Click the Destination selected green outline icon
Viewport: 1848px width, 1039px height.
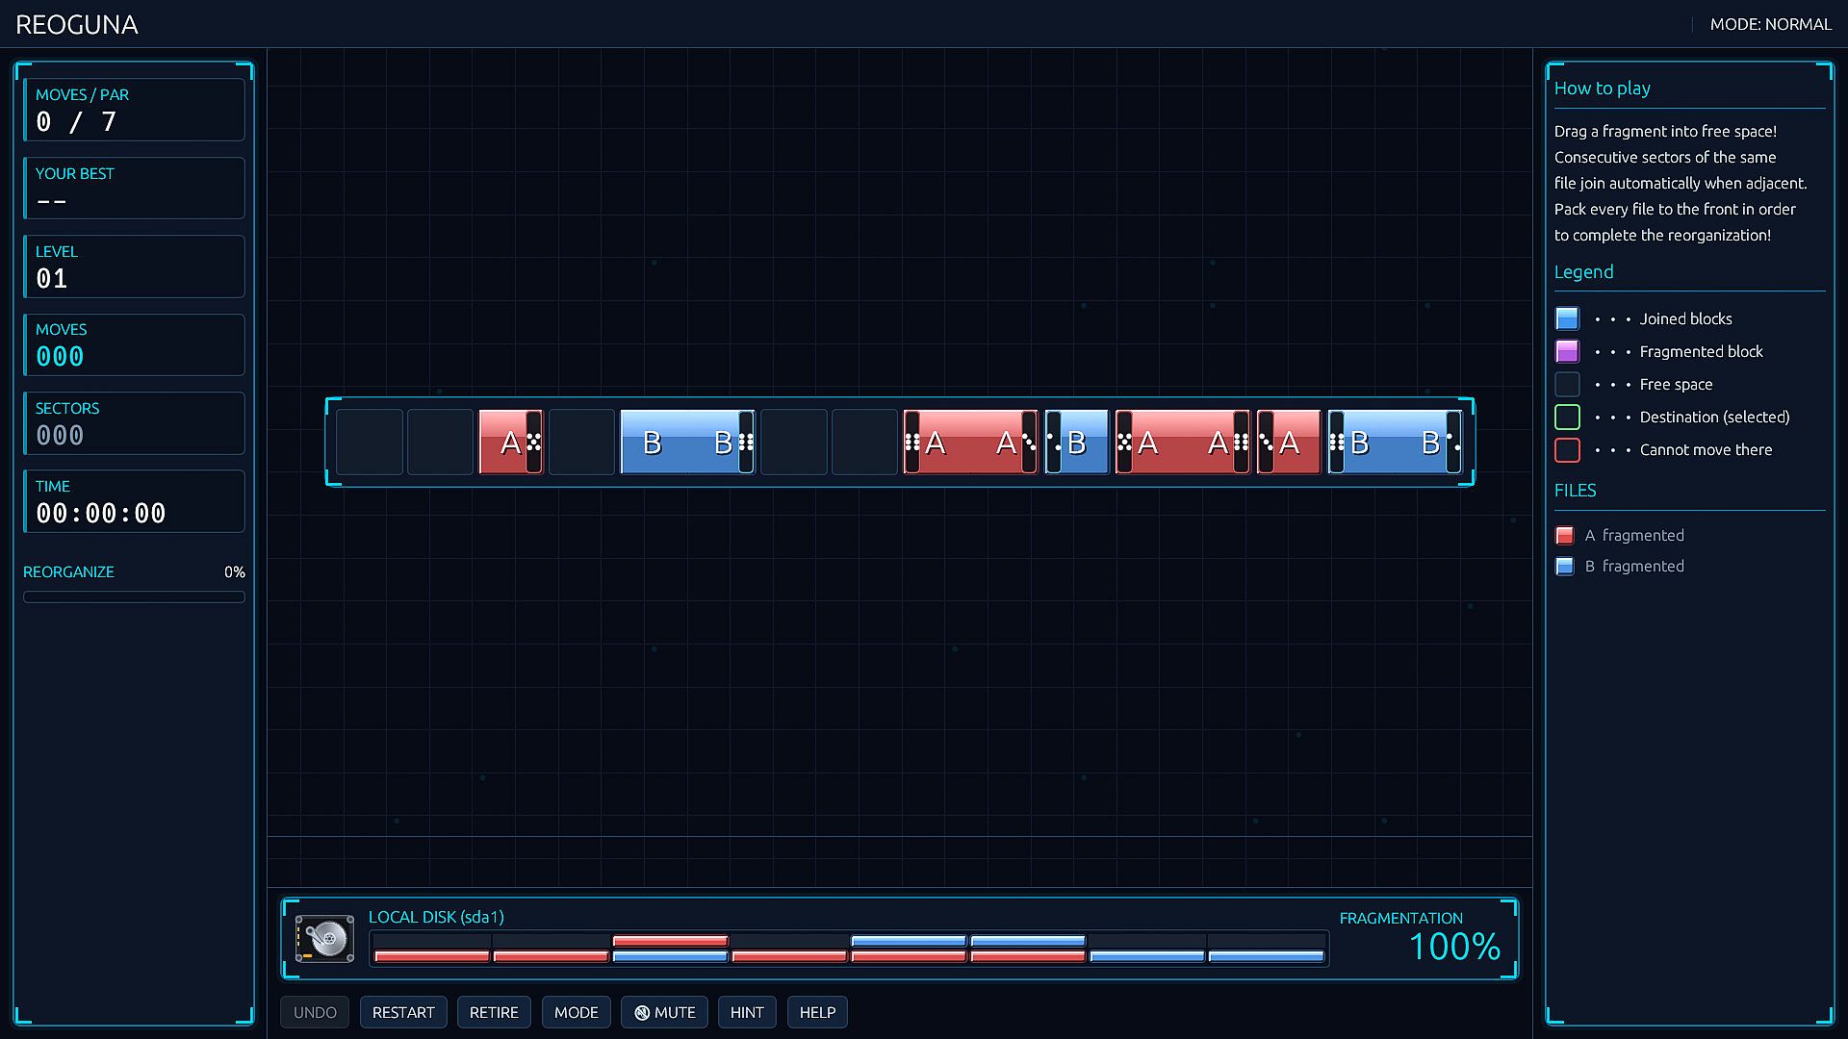tap(1567, 417)
